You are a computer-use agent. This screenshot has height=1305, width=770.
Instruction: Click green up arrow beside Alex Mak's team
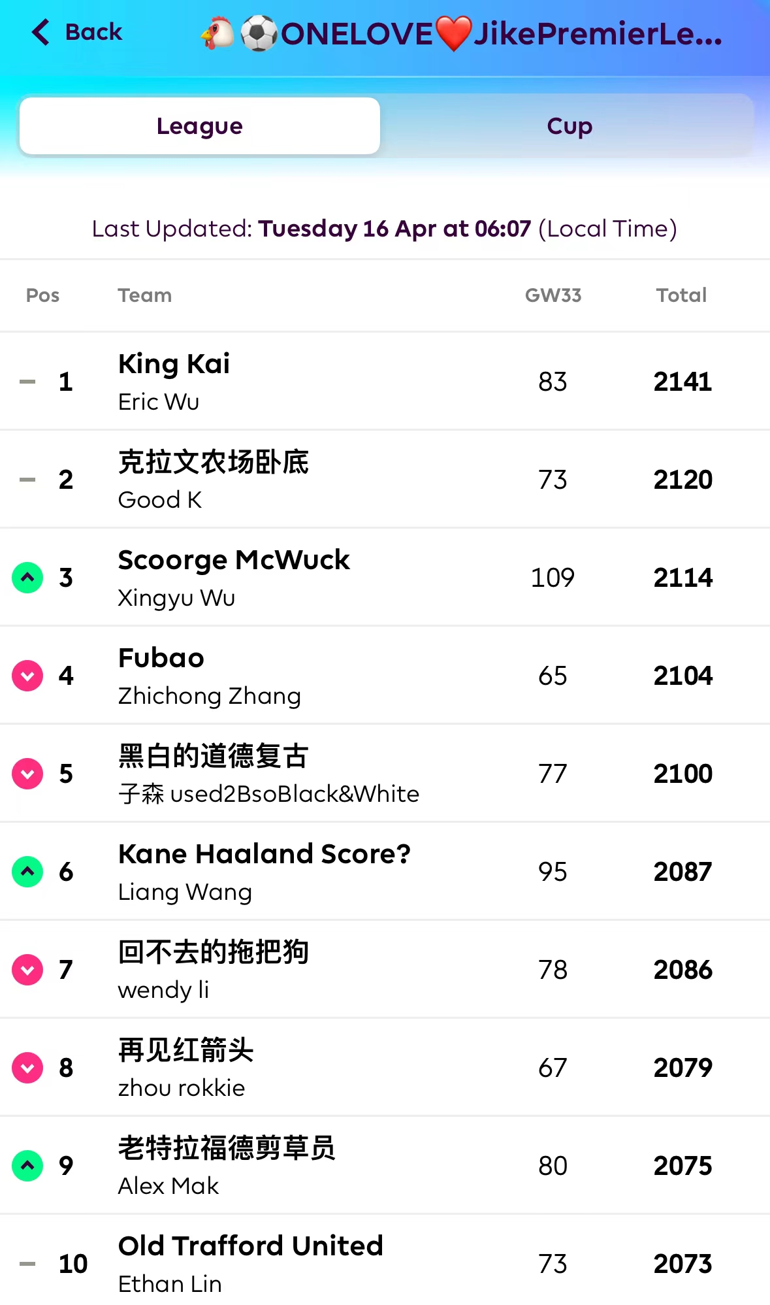point(27,1166)
